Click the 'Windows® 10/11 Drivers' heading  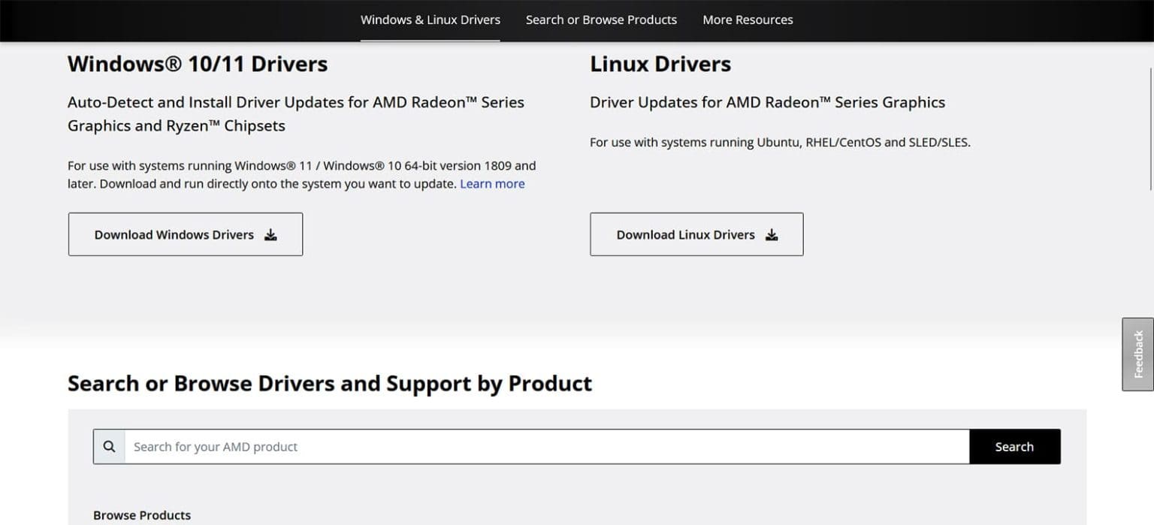click(x=198, y=64)
